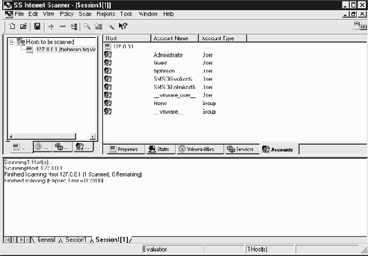Click the next-tab navigation arrow in output pane

pos(21,239)
